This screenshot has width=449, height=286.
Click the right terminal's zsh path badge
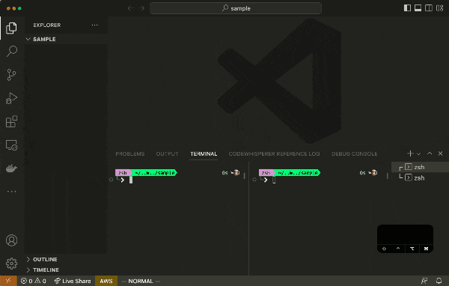pyautogui.click(x=290, y=172)
